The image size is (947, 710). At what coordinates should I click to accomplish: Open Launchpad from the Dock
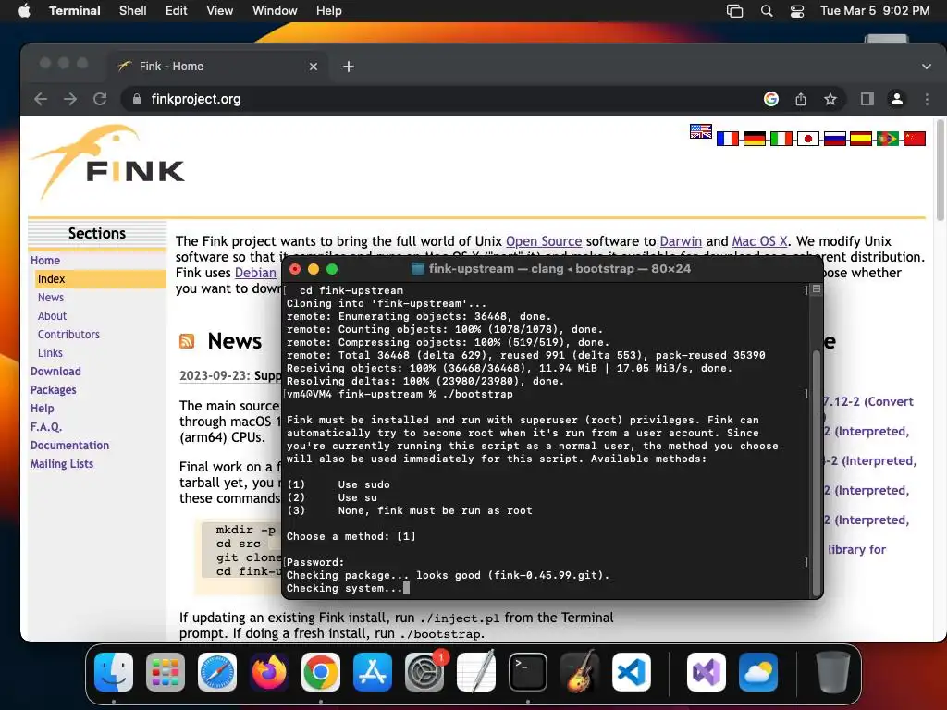click(166, 672)
